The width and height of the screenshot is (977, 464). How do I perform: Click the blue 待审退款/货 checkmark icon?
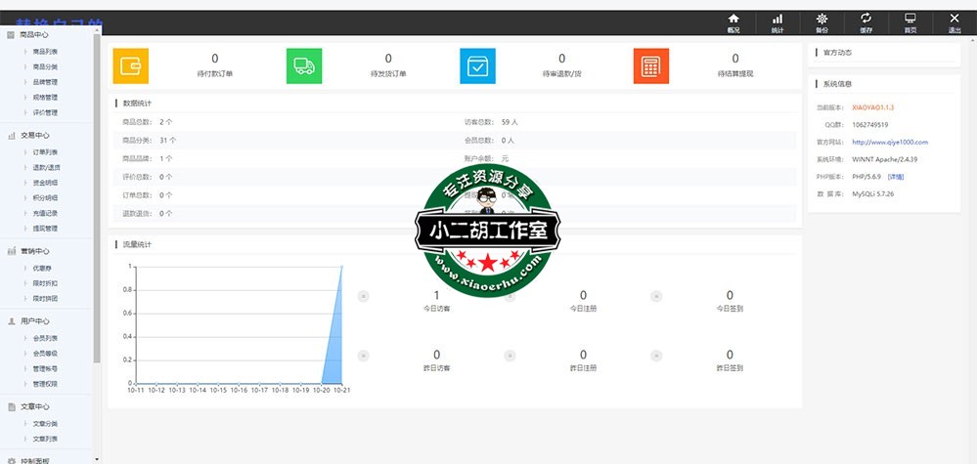477,65
